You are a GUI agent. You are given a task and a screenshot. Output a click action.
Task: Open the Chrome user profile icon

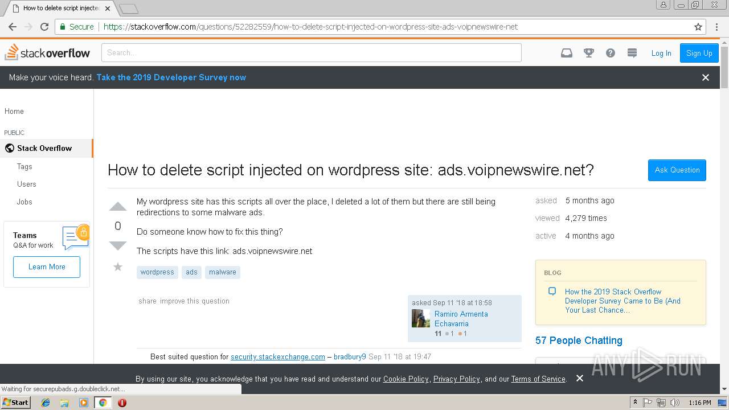coord(664,5)
